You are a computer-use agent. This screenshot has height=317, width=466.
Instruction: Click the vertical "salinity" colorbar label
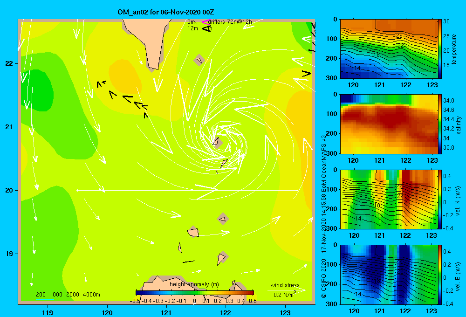[x=459, y=125]
